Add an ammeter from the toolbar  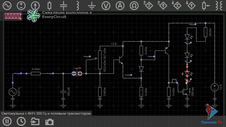tap(120, 6)
